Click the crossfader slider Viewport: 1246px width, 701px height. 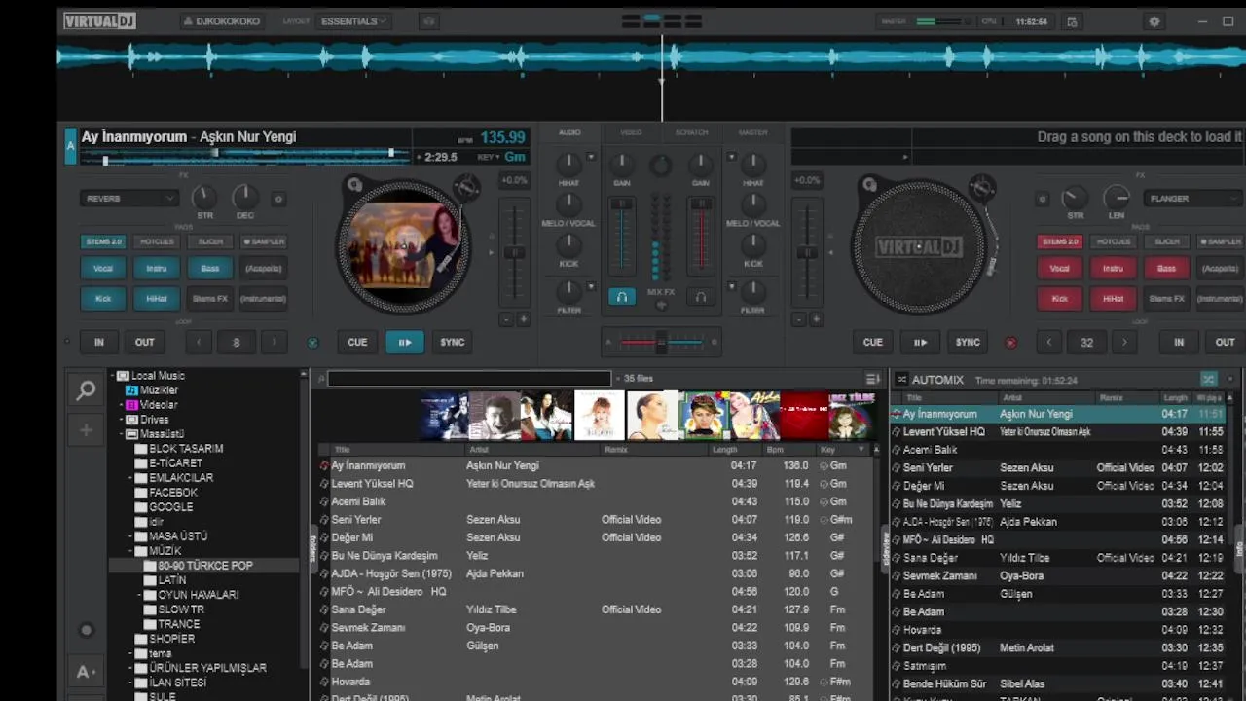(x=661, y=342)
